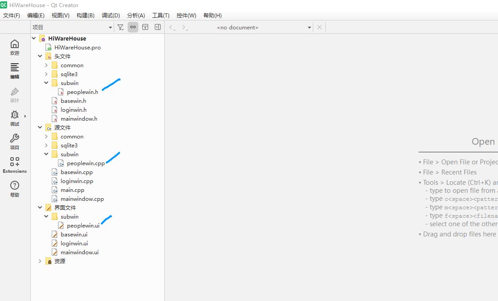The image size is (498, 301).
Task: Select HiWareHouse.pro file
Action: [x=78, y=48]
